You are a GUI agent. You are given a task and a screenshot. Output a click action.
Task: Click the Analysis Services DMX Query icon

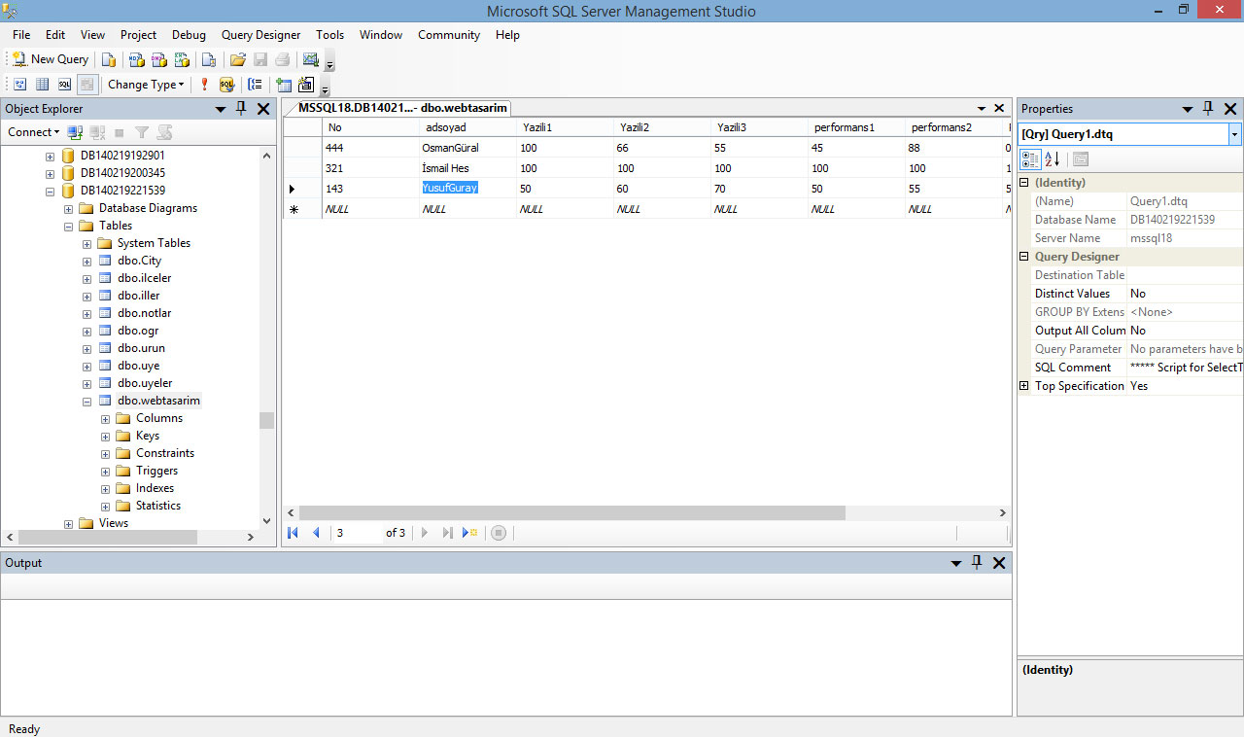[158, 59]
